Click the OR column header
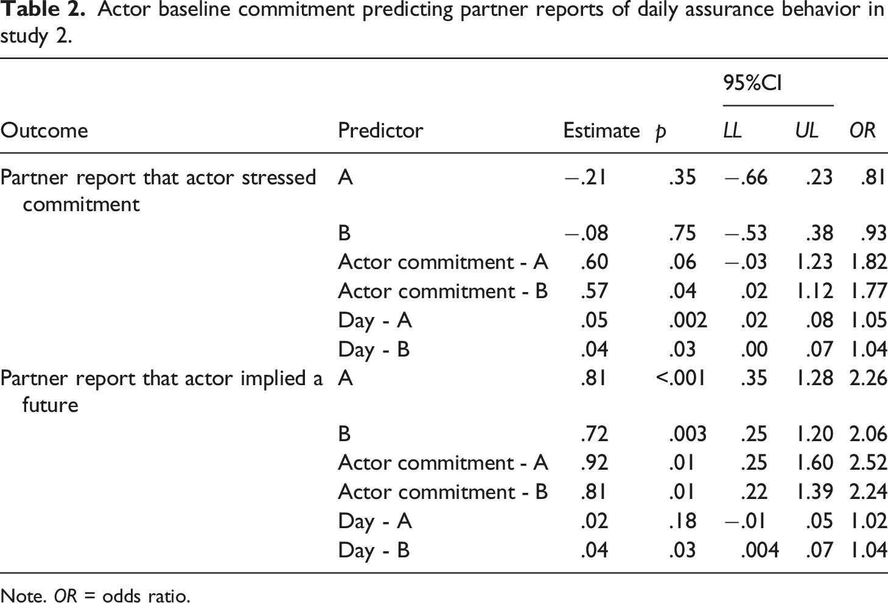 point(862,130)
